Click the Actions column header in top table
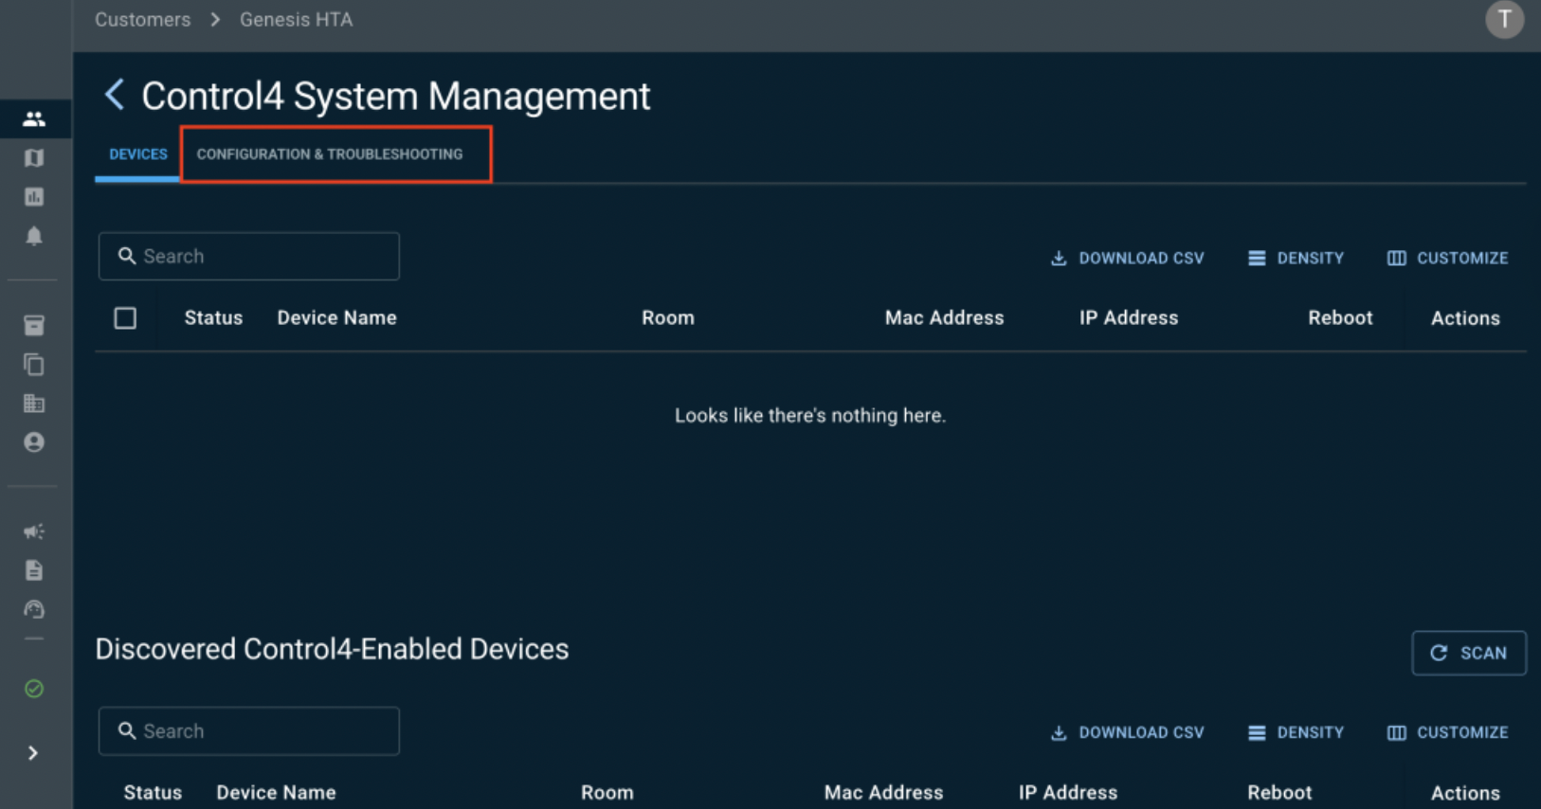This screenshot has width=1541, height=809. pyautogui.click(x=1465, y=319)
